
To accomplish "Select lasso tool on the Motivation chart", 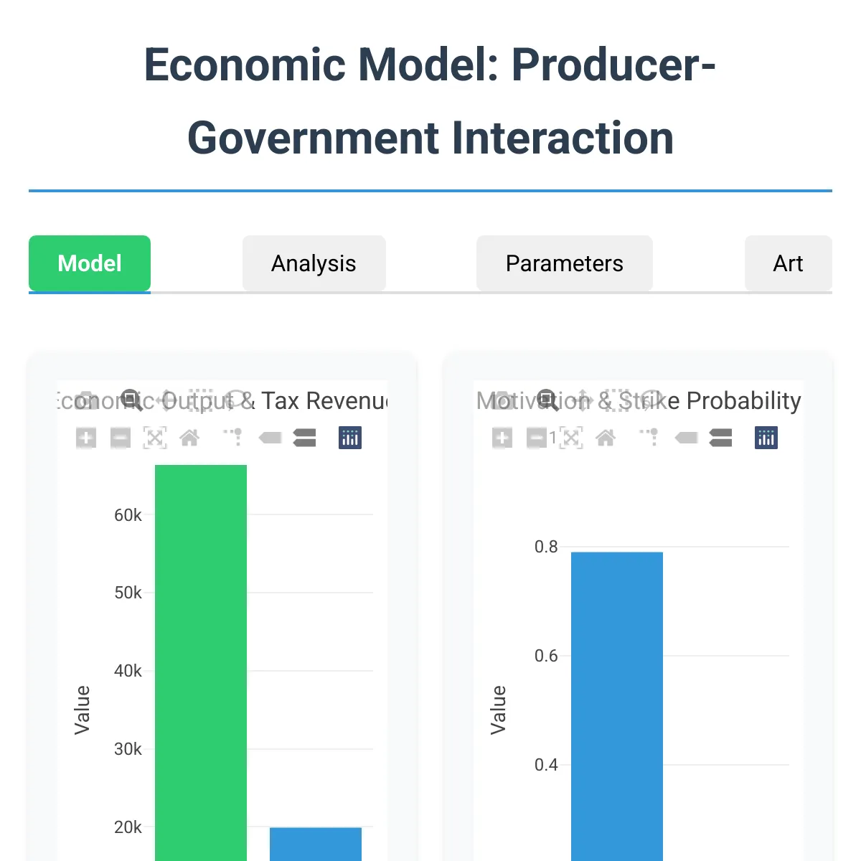I will 651,400.
